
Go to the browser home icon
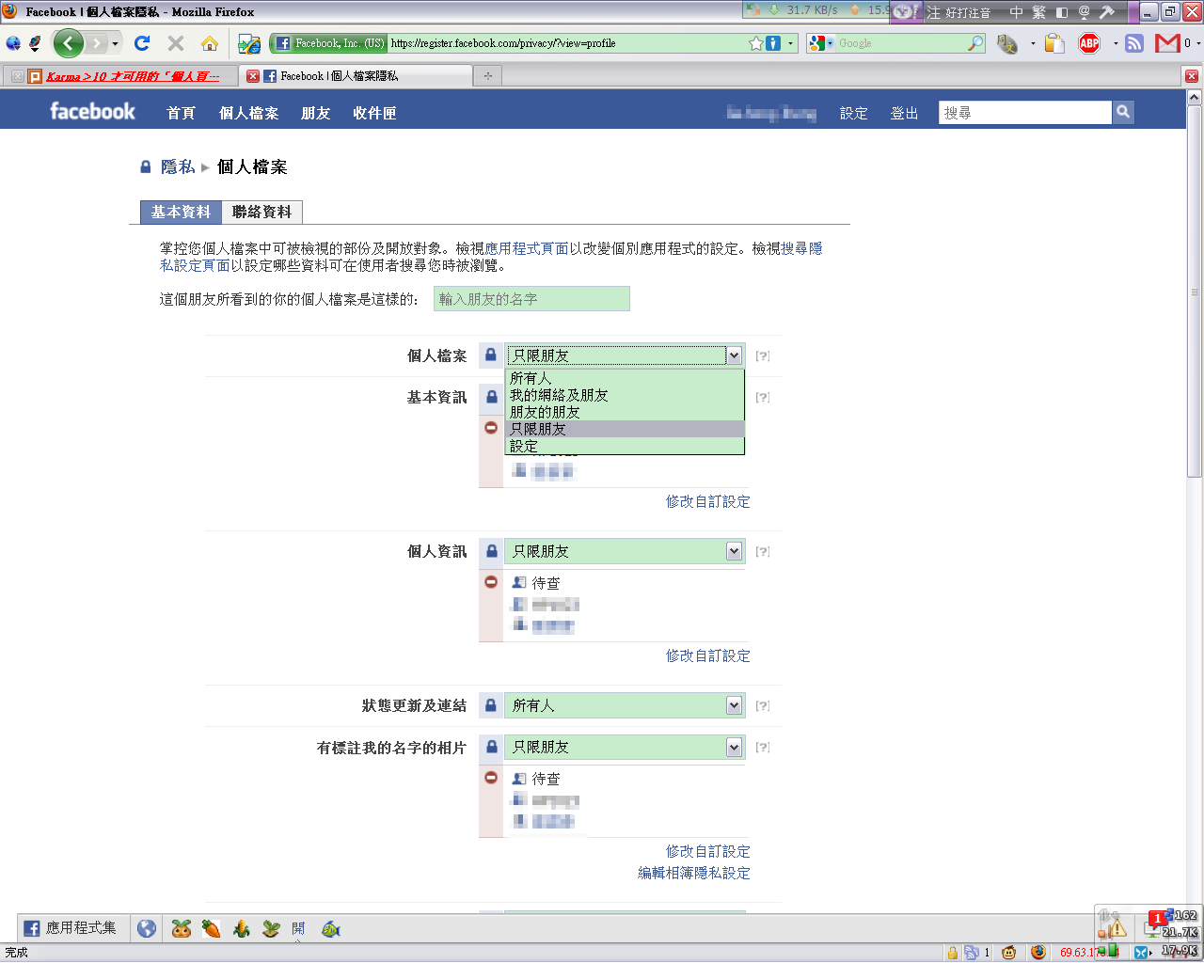point(209,43)
